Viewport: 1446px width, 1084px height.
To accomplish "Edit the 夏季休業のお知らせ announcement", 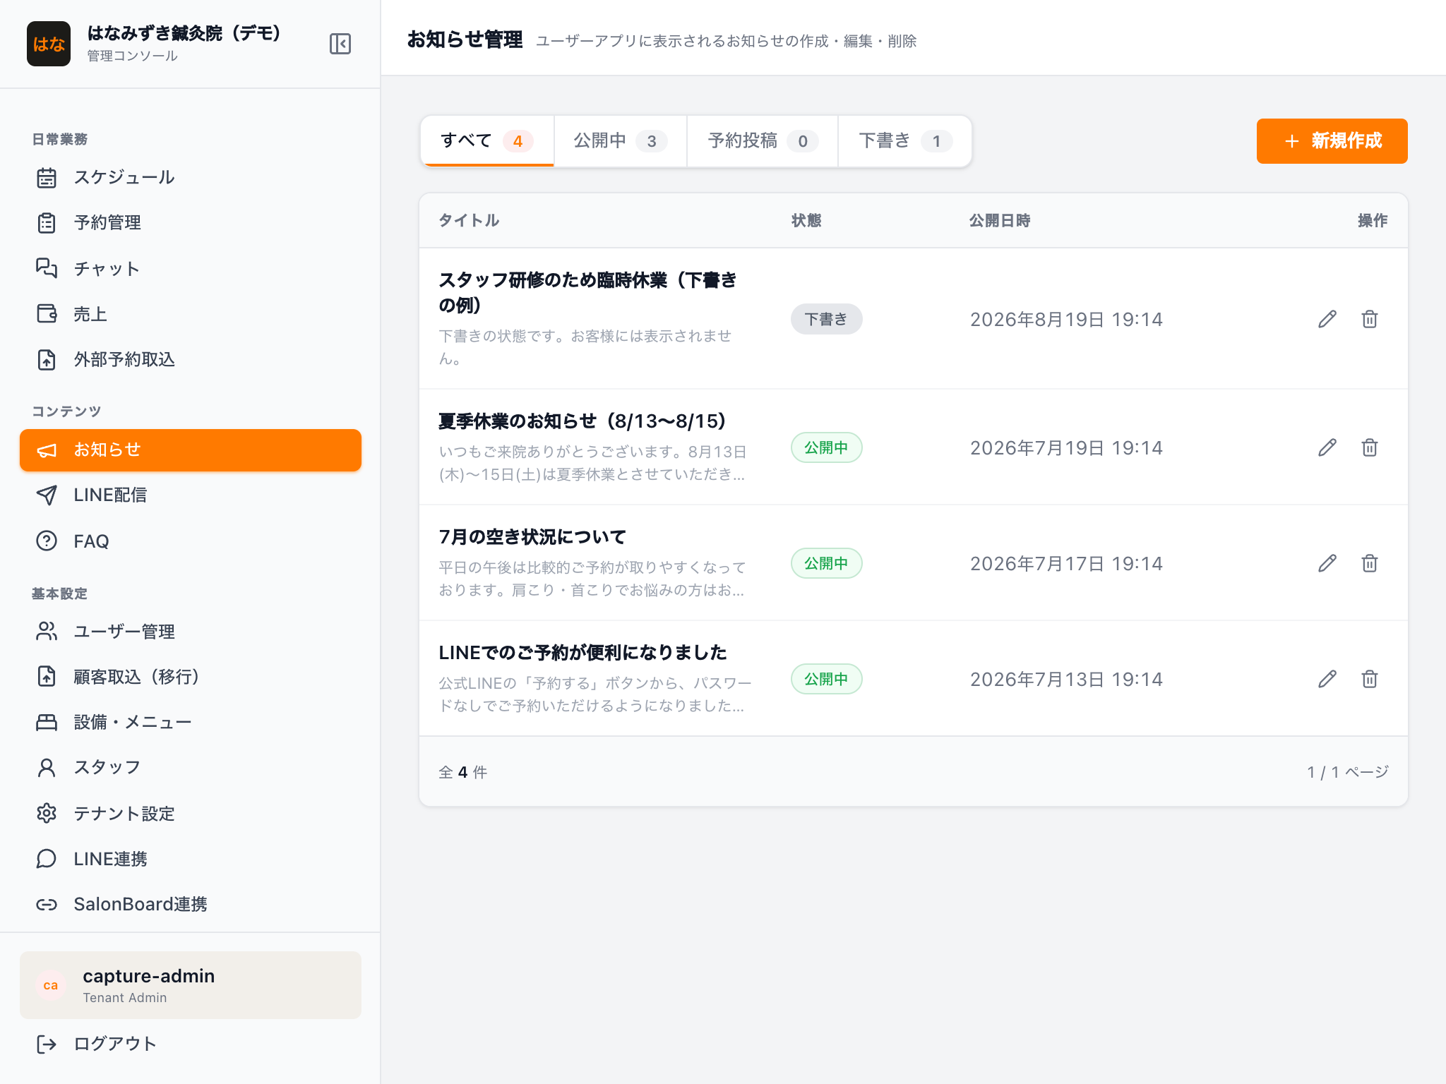I will 1327,447.
